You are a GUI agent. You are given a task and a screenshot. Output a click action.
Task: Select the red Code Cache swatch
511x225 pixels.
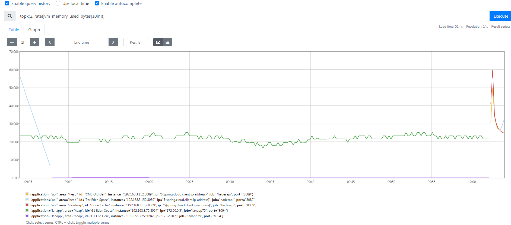click(x=27, y=205)
